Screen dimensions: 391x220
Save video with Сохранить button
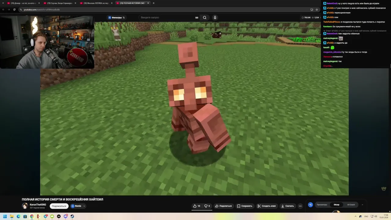tap(245, 206)
